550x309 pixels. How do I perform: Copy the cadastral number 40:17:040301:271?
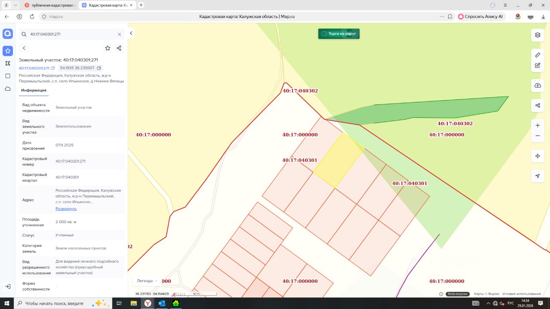(x=53, y=68)
